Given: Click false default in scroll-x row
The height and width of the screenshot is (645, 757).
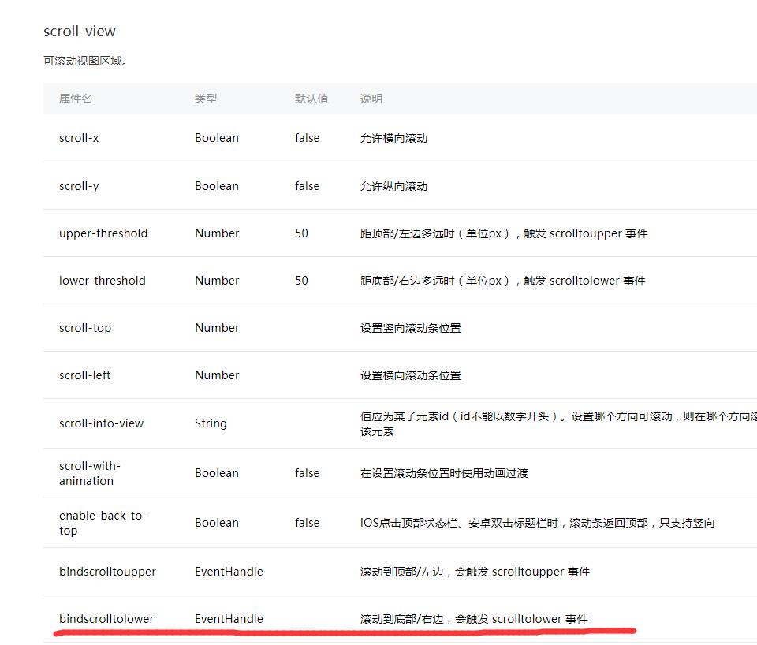Looking at the screenshot, I should (307, 138).
